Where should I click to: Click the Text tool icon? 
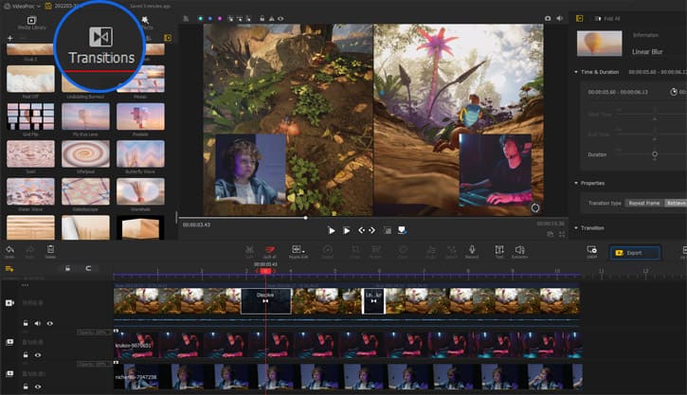click(499, 249)
